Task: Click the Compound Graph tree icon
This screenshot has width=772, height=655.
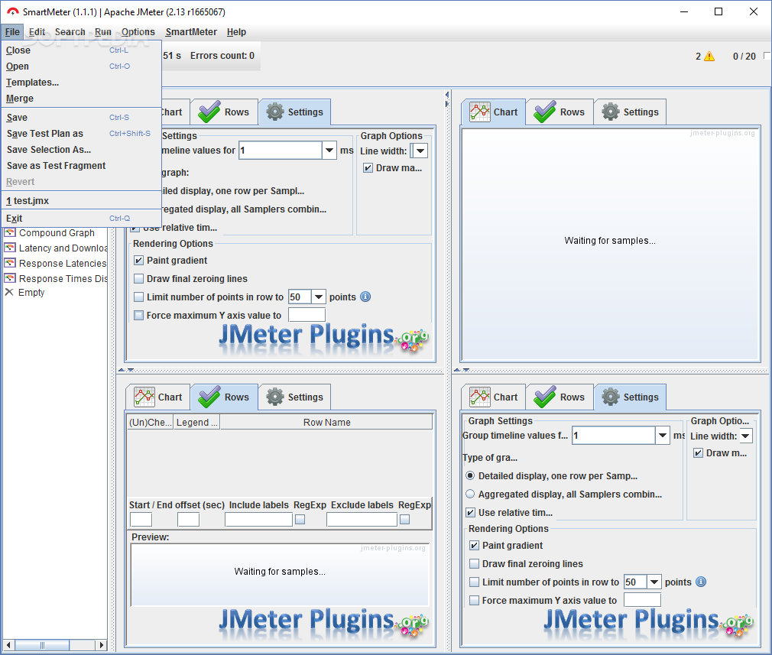Action: click(10, 232)
